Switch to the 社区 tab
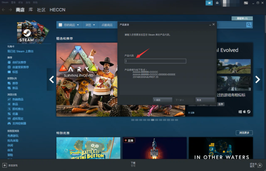 41,10
